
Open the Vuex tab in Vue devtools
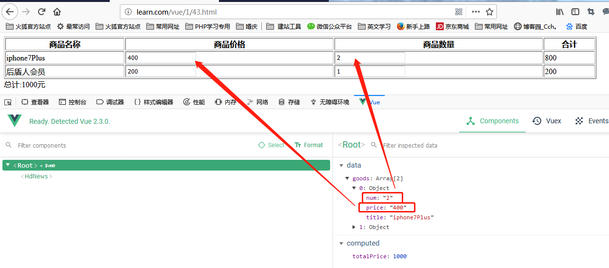[x=547, y=121]
